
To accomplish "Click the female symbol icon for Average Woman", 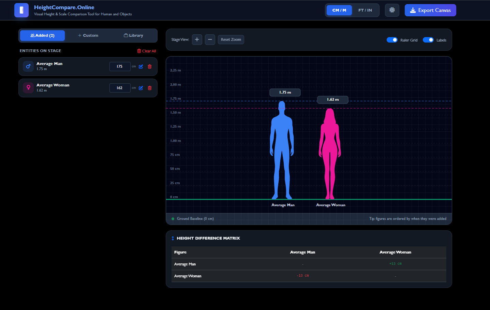I will (28, 88).
